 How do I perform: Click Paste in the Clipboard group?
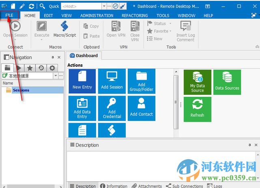point(91,36)
